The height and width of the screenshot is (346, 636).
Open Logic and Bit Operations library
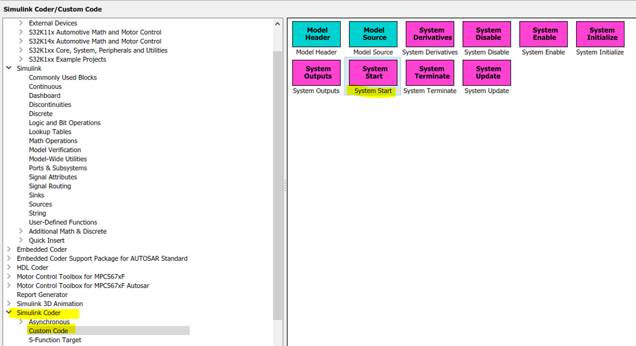tap(64, 123)
